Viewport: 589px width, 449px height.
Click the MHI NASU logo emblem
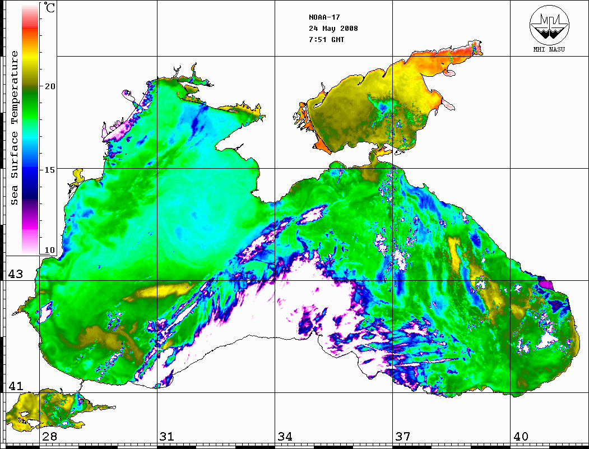click(549, 25)
